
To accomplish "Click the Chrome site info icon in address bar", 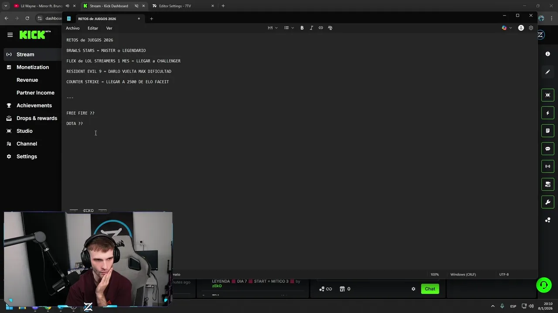I will pos(39,18).
